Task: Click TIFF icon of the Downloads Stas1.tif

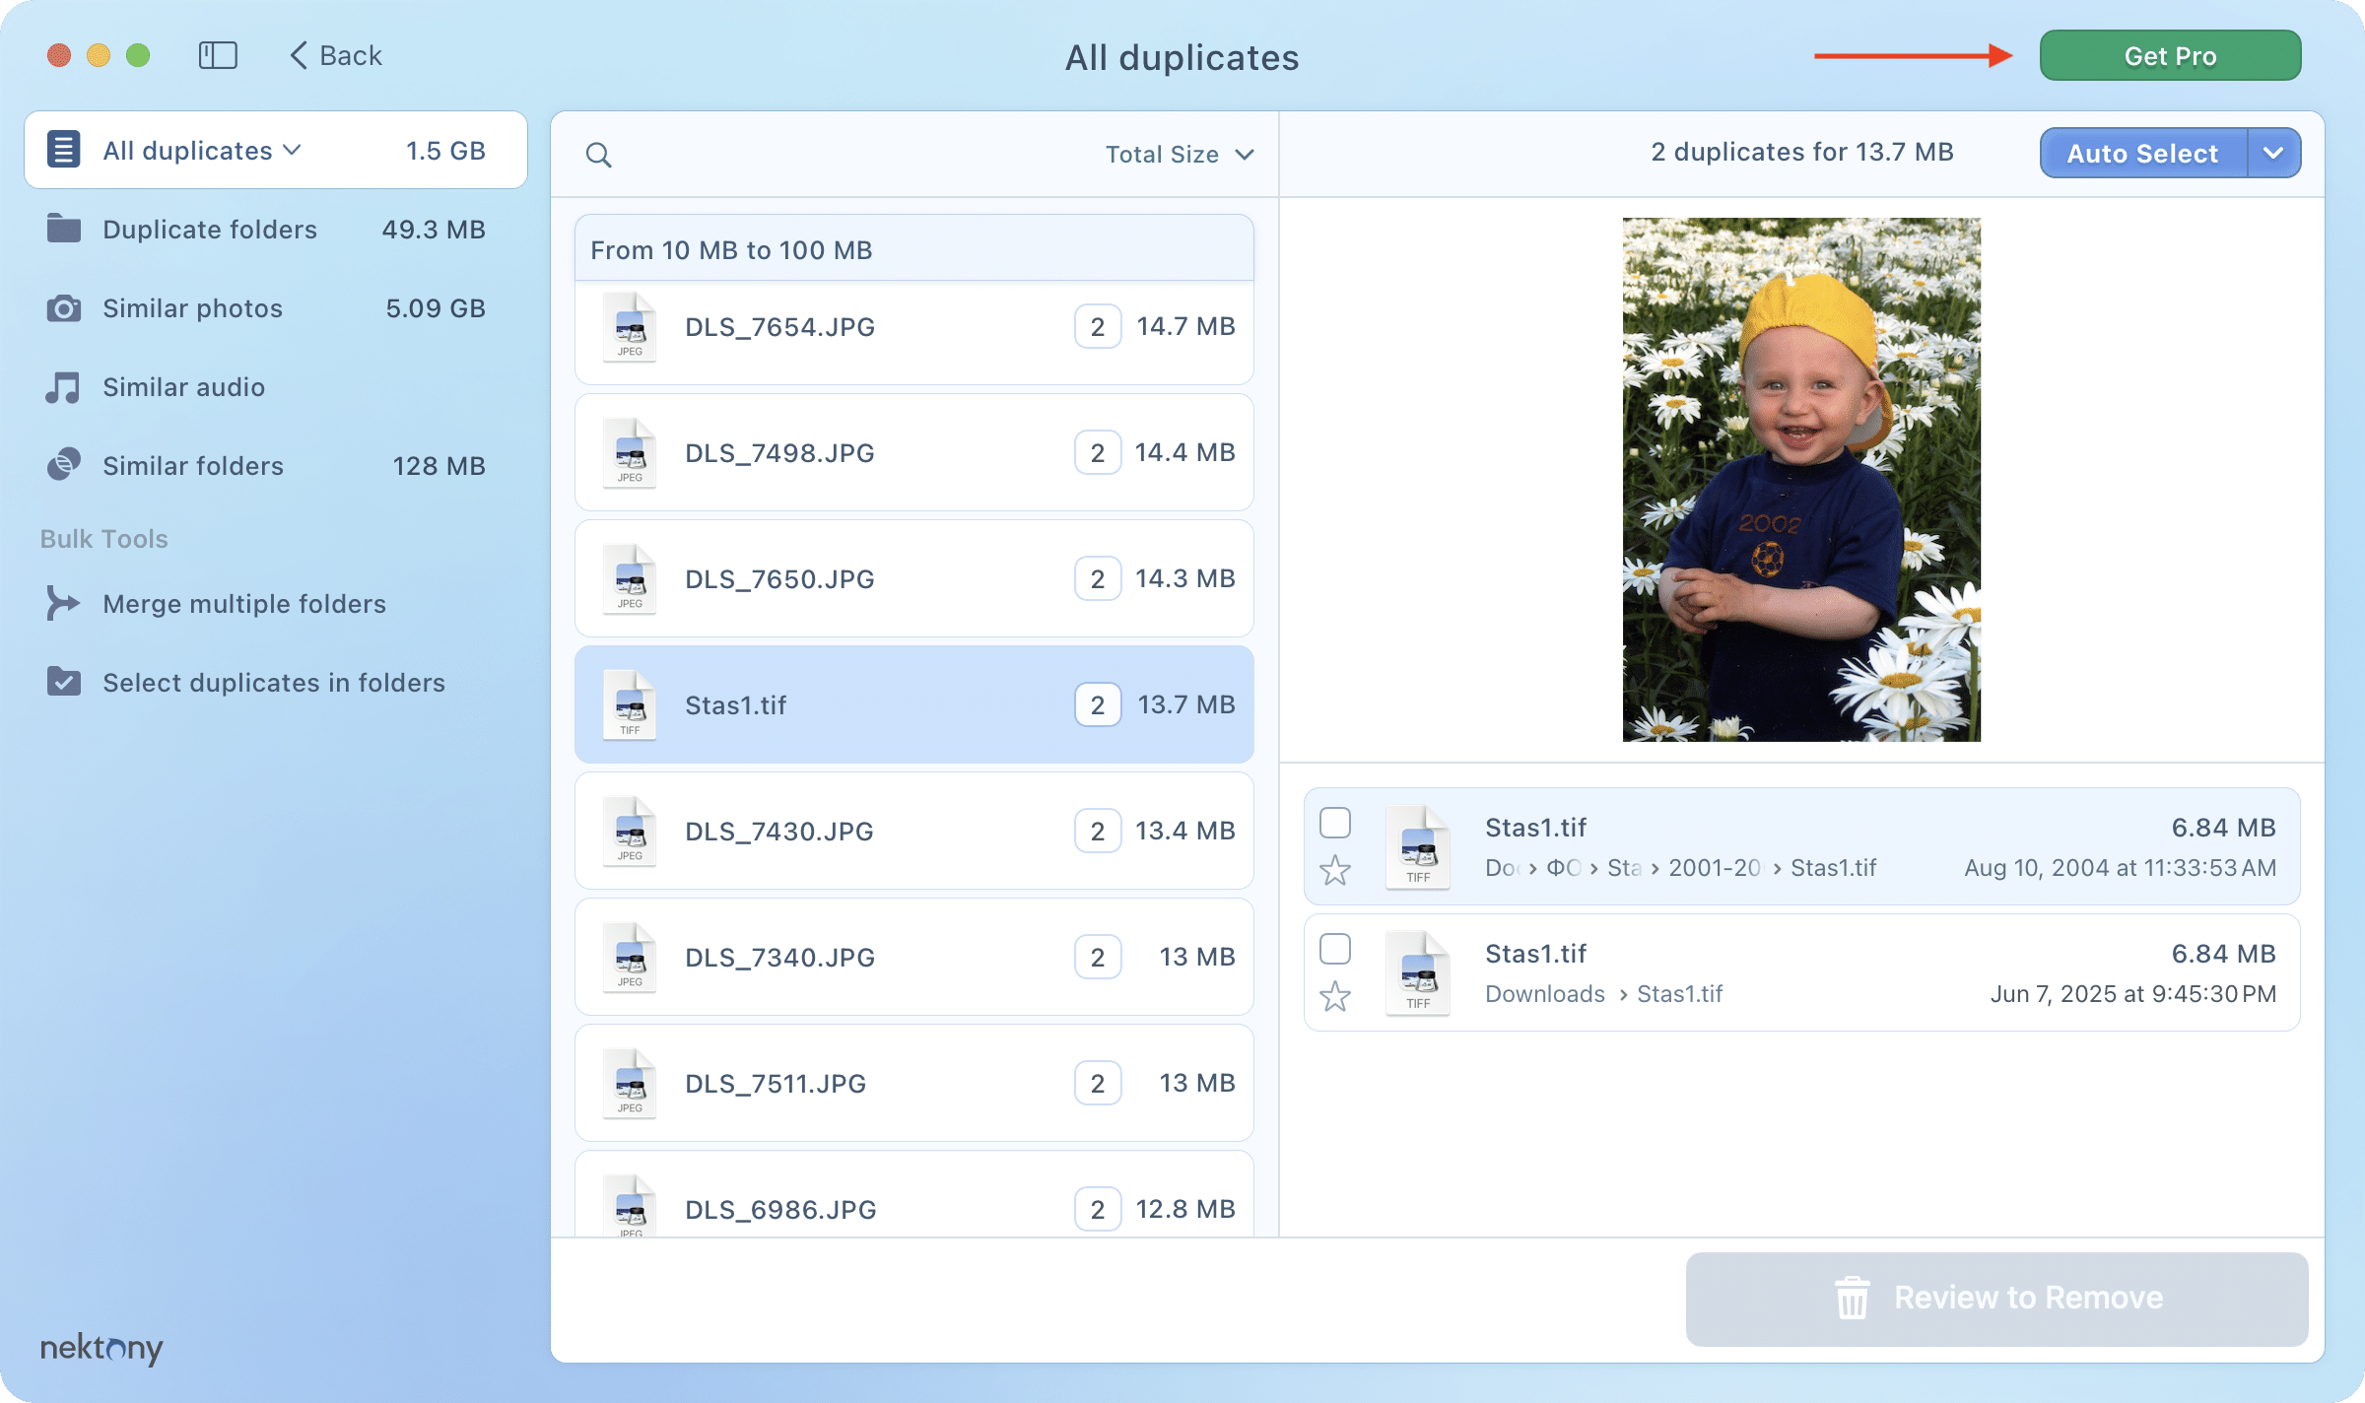Action: click(1418, 973)
